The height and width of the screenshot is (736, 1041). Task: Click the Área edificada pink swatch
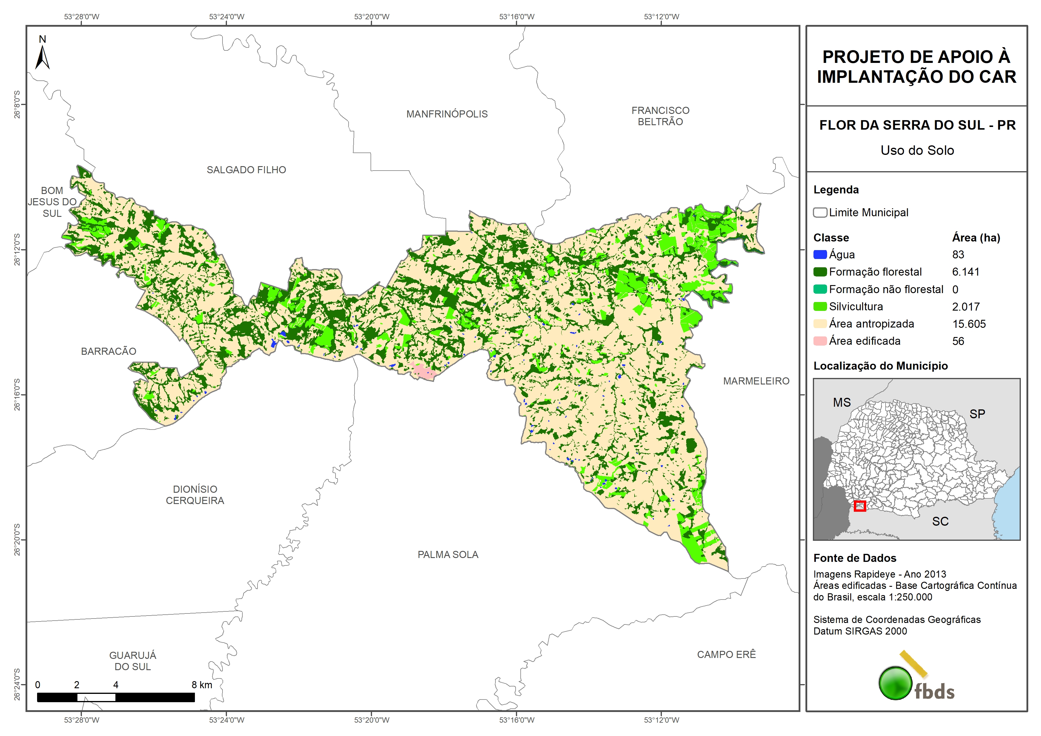[820, 341]
